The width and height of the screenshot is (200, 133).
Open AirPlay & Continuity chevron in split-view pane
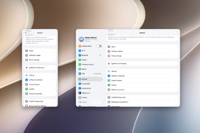[176, 76]
